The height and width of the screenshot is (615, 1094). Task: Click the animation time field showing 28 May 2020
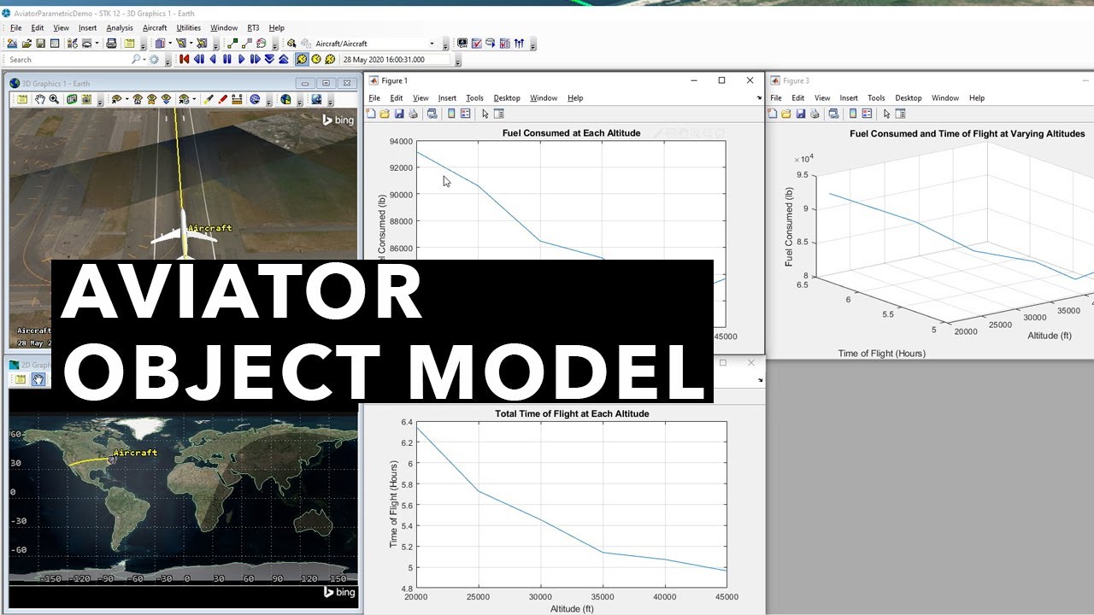(395, 60)
